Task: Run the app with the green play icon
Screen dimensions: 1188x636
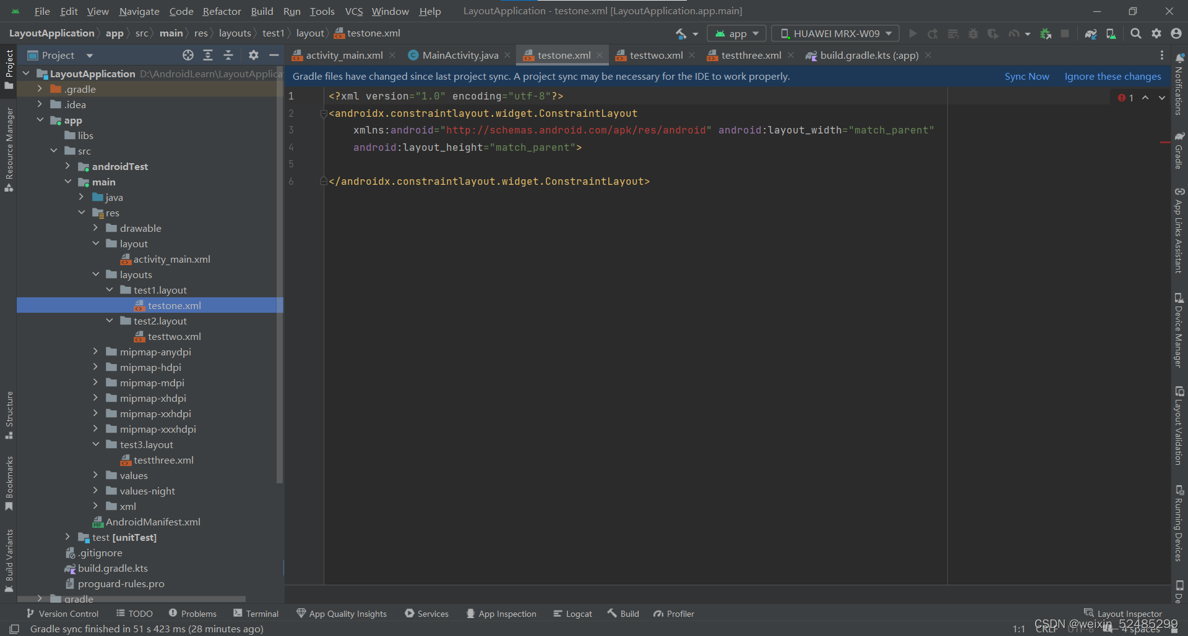Action: [913, 33]
